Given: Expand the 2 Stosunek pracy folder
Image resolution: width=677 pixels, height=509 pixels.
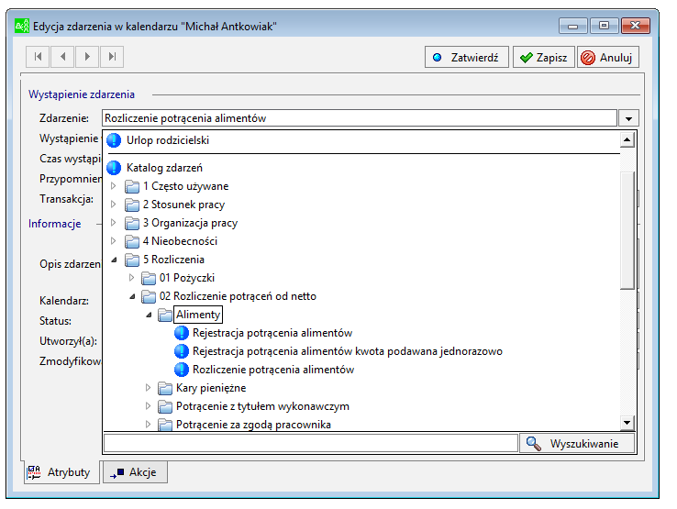Looking at the screenshot, I should (x=114, y=205).
